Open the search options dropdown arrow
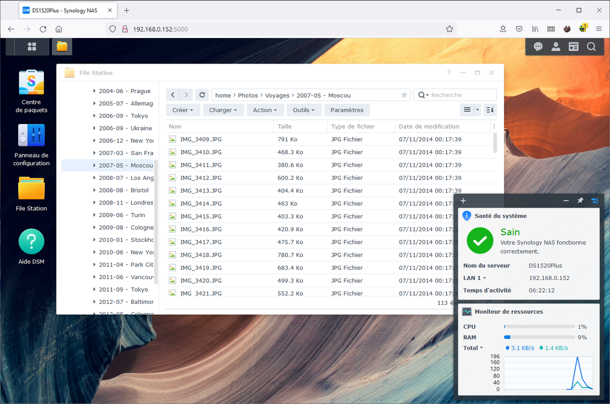Image resolution: width=610 pixels, height=404 pixels. point(428,95)
